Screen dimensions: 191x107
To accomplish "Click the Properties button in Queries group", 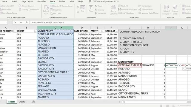I will (x=56, y=10).
